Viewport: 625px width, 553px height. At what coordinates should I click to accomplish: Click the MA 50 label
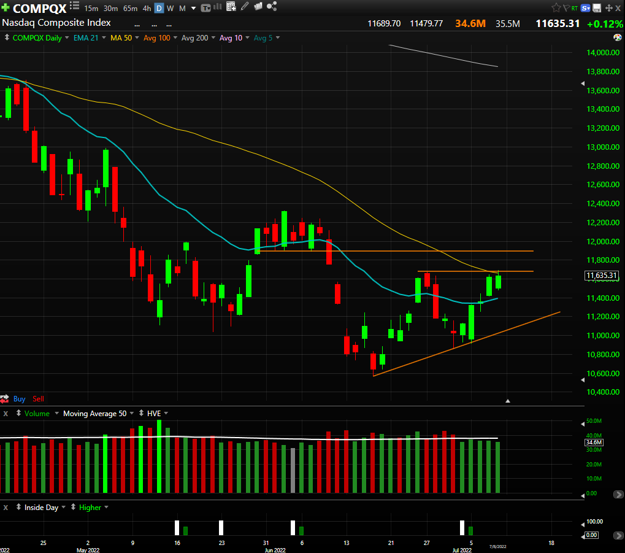click(121, 38)
